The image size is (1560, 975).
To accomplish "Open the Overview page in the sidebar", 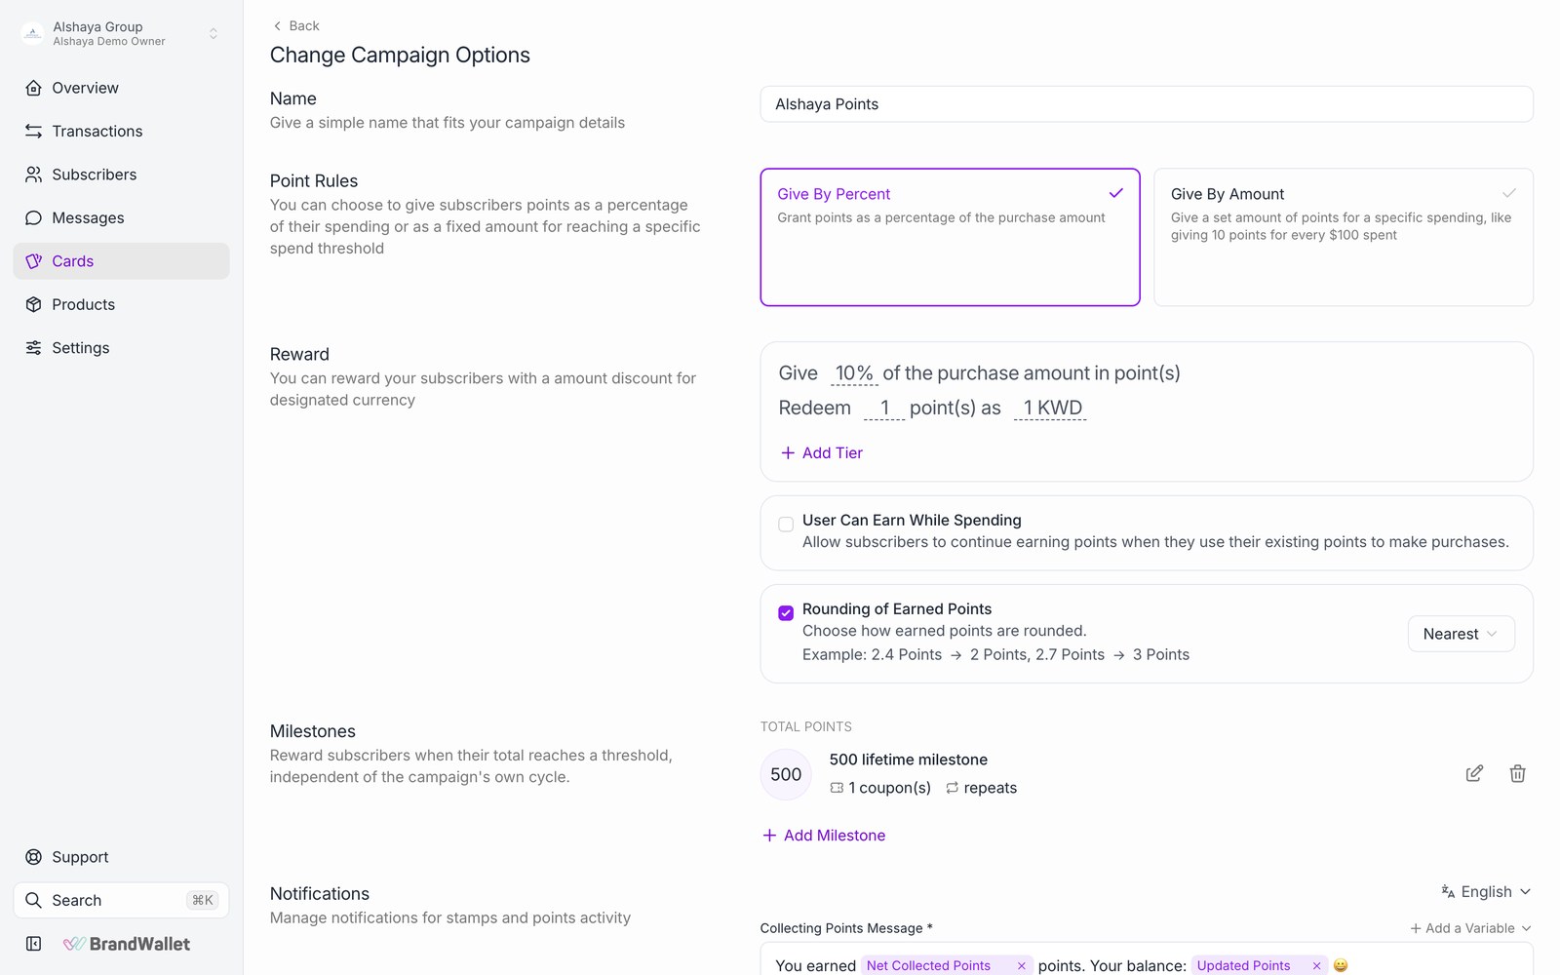I will coord(121,88).
